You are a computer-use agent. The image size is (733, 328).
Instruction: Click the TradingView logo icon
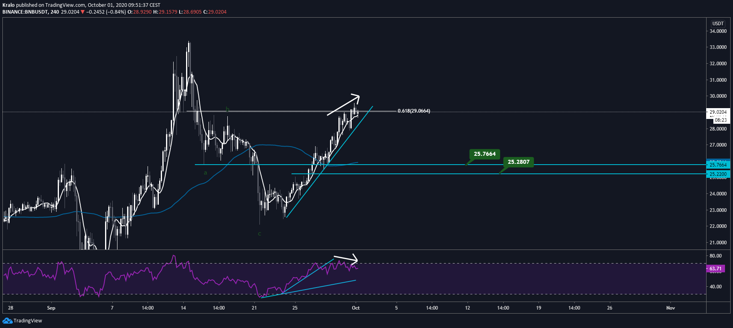coord(7,320)
